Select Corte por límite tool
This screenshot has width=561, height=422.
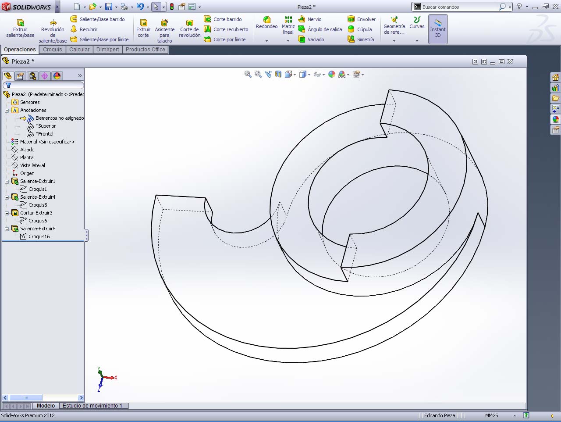coord(225,39)
